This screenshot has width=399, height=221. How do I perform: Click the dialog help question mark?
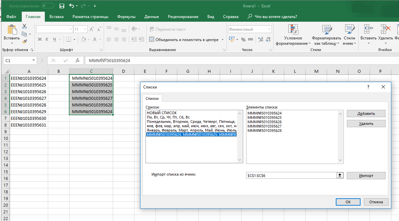(x=368, y=87)
